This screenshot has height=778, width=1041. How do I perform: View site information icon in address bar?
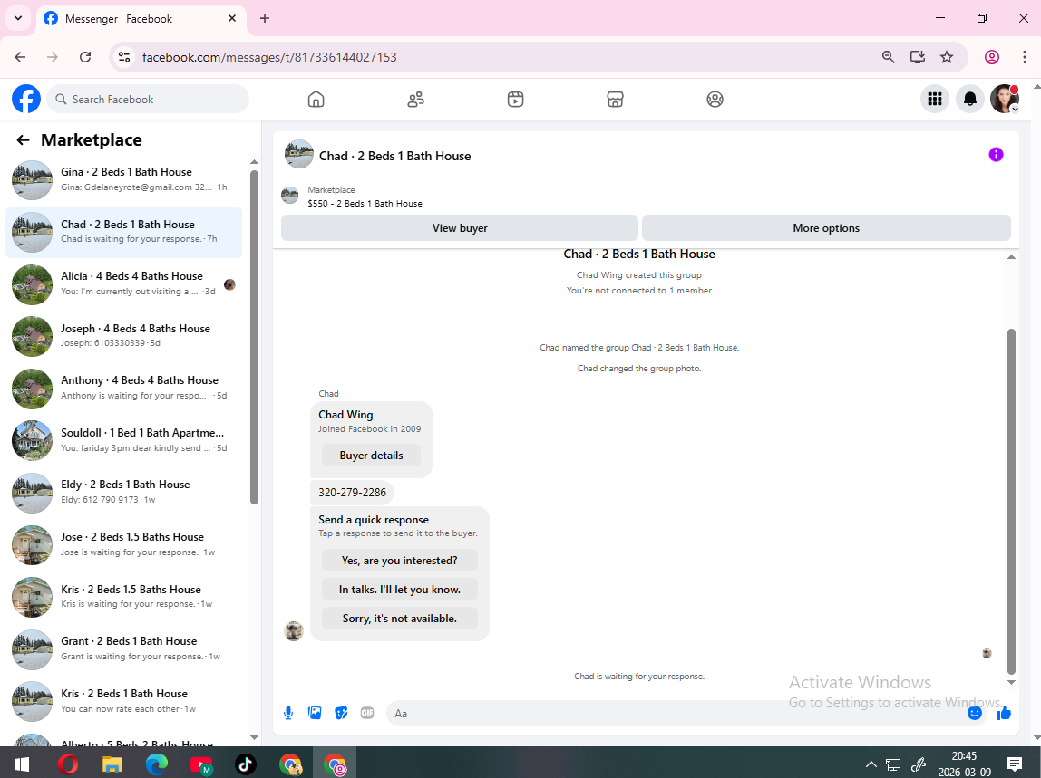pos(124,57)
